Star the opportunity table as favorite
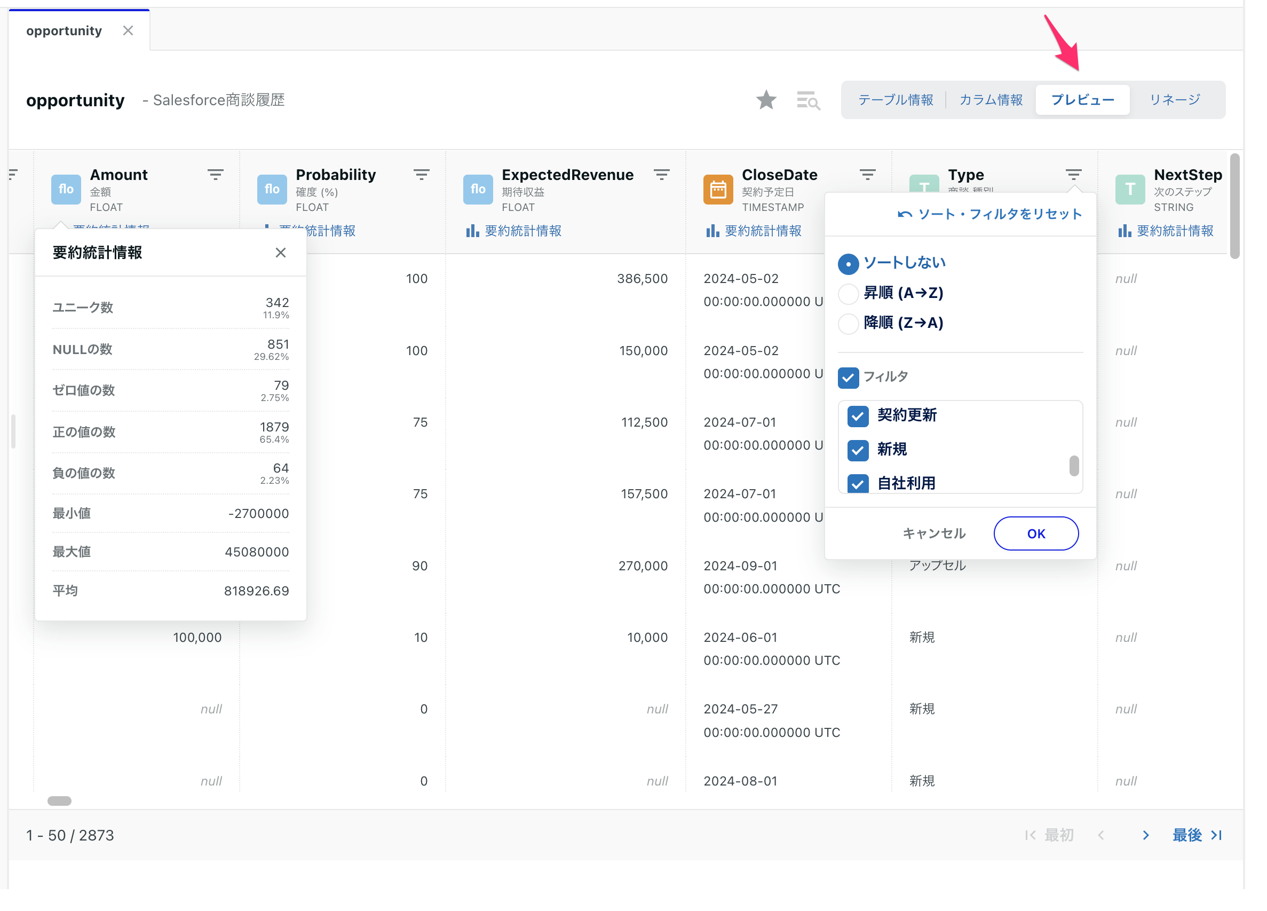 [766, 100]
